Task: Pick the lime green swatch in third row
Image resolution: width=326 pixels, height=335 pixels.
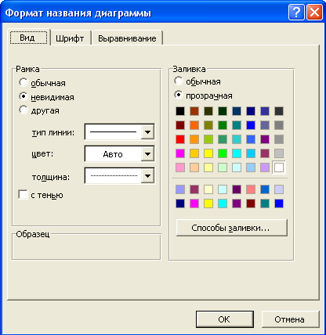Action: [x=208, y=139]
